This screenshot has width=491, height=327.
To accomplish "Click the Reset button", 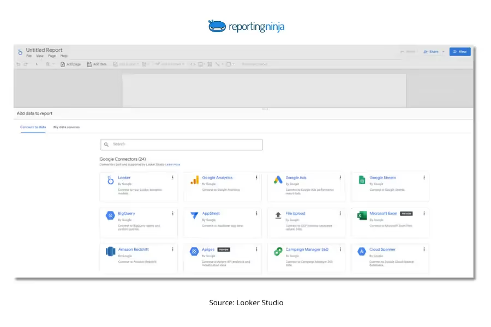I will pos(408,52).
